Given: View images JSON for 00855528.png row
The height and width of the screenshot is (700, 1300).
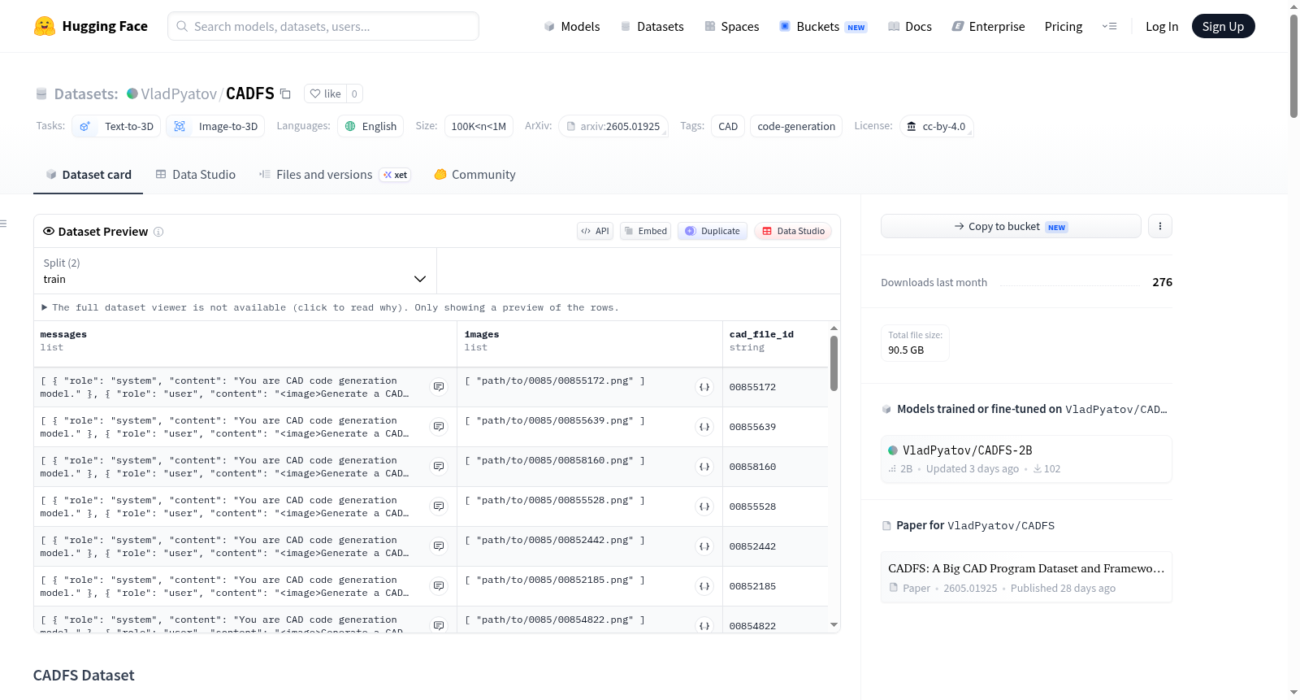Looking at the screenshot, I should (x=704, y=507).
